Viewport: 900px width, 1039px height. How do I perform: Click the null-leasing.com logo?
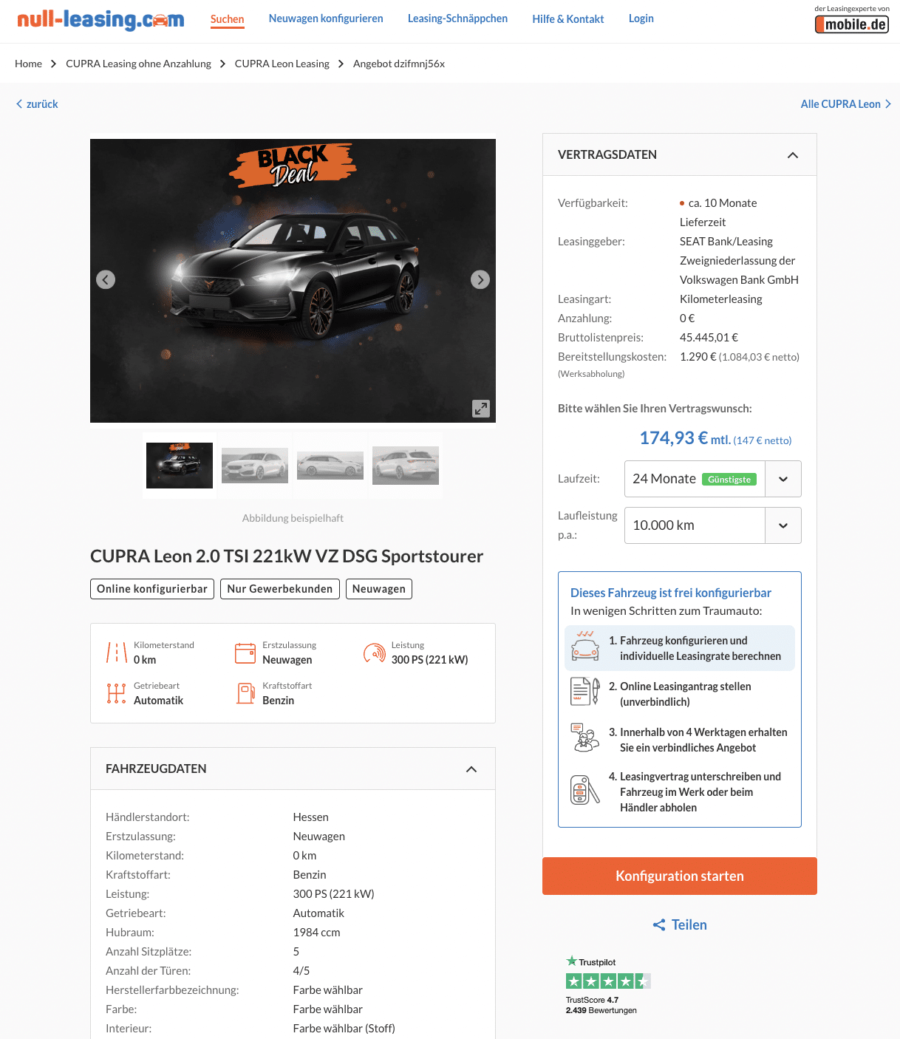[x=100, y=20]
